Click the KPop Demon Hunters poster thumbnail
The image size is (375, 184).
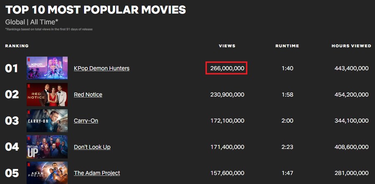coord(47,68)
